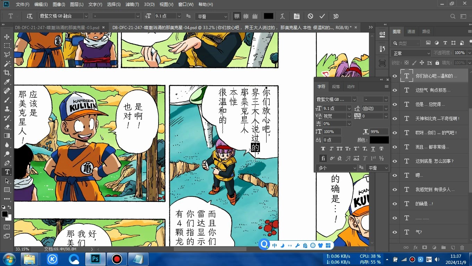Open OCR panel icon in side dock
This screenshot has height=266, width=472.
pyautogui.click(x=382, y=63)
